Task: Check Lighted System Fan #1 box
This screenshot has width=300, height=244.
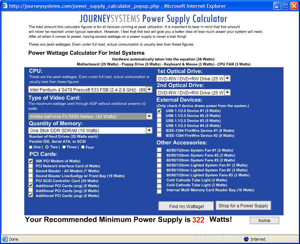Action: 159,166
